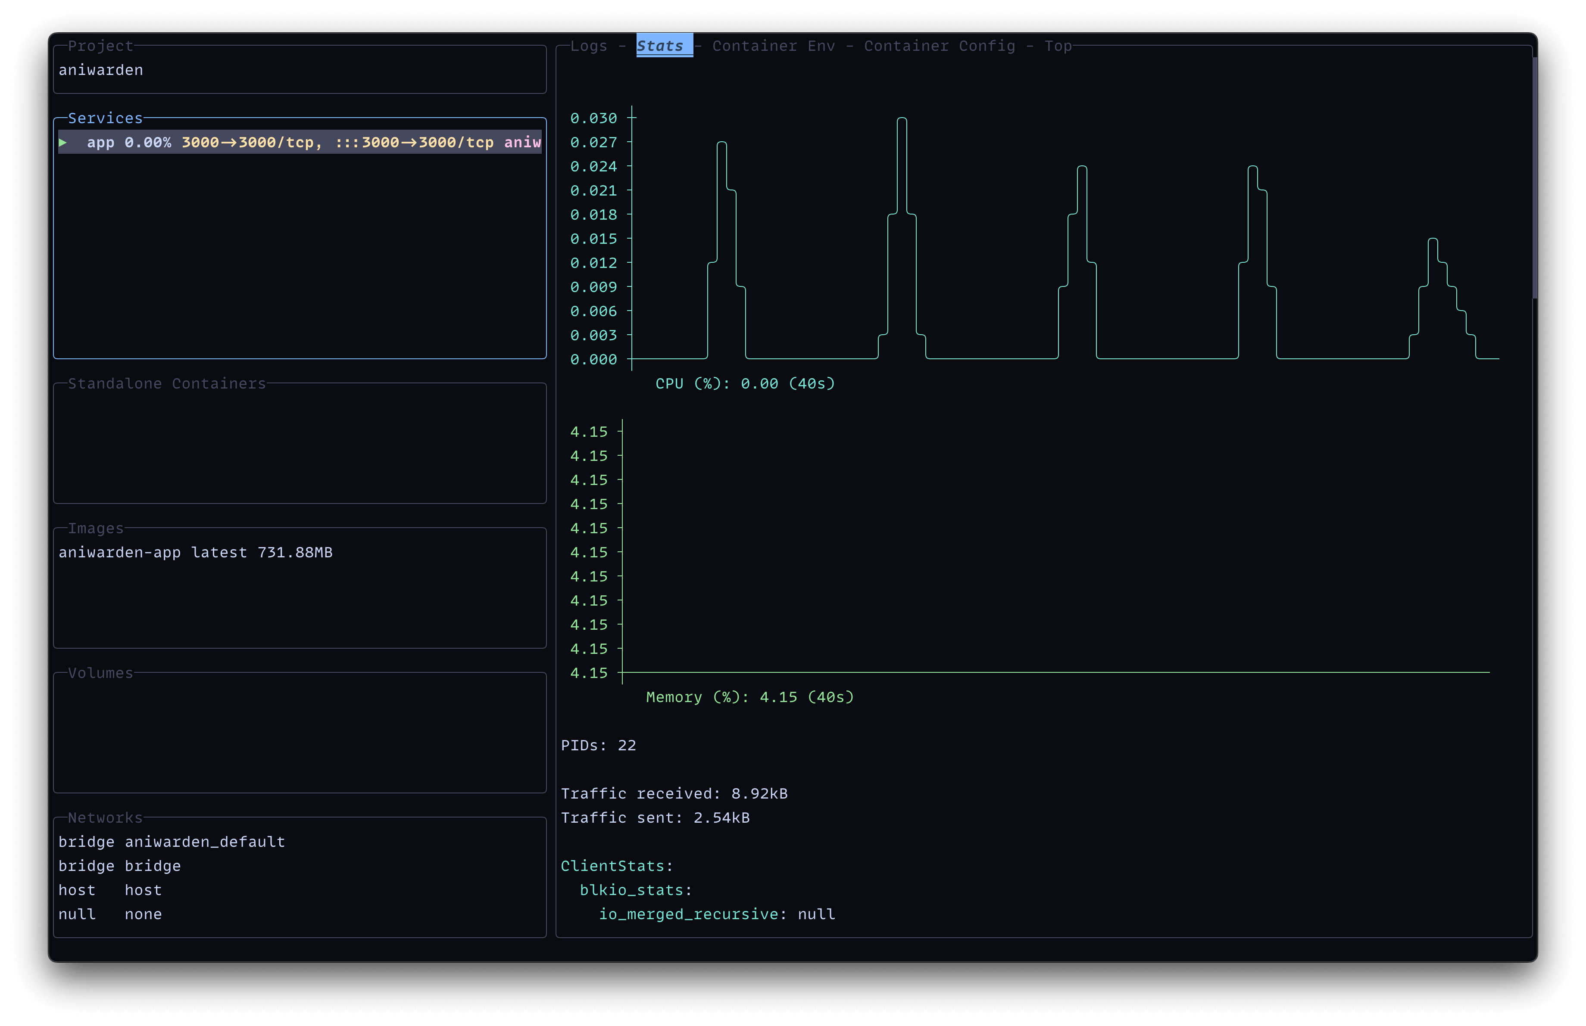
Task: Click io_merged_recursive: null entry
Action: point(717,914)
